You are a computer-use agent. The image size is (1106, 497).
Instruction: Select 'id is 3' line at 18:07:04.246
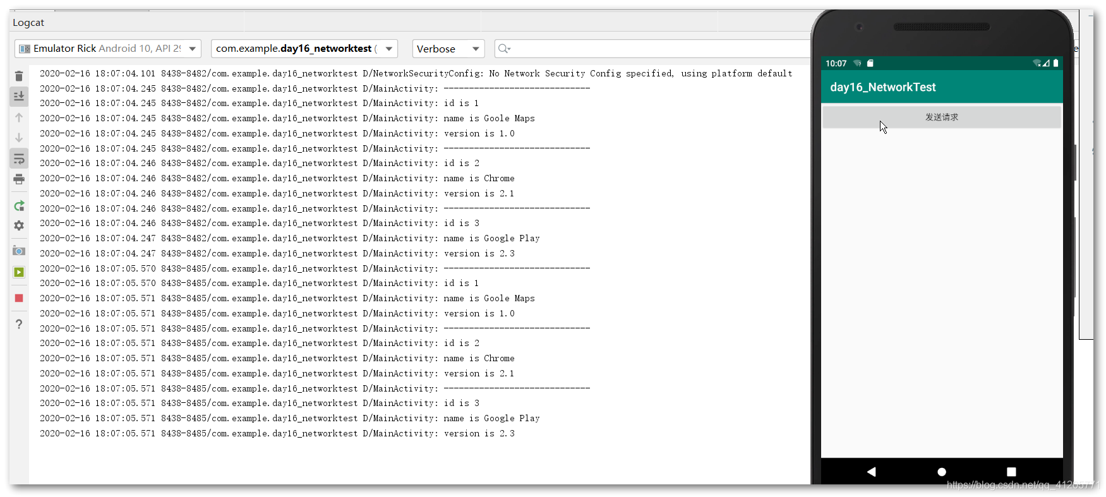click(x=260, y=223)
